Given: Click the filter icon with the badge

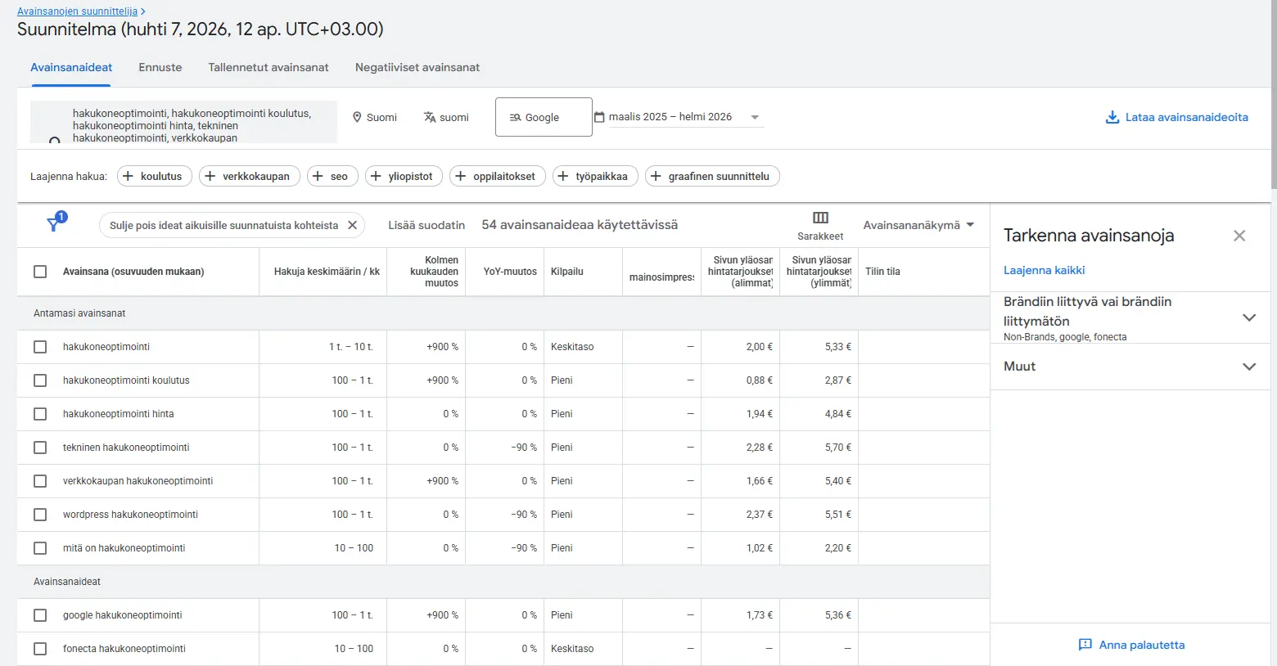Looking at the screenshot, I should pyautogui.click(x=54, y=224).
